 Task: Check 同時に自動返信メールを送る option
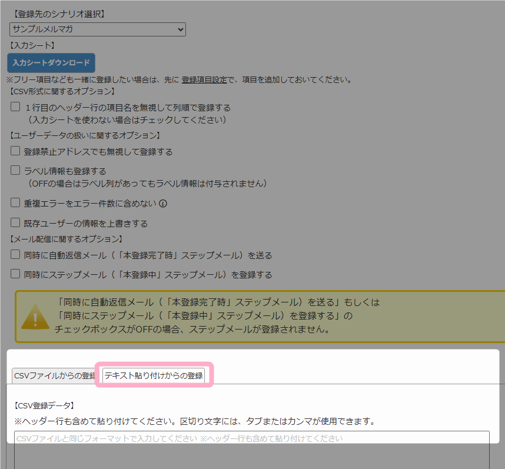pyautogui.click(x=15, y=254)
